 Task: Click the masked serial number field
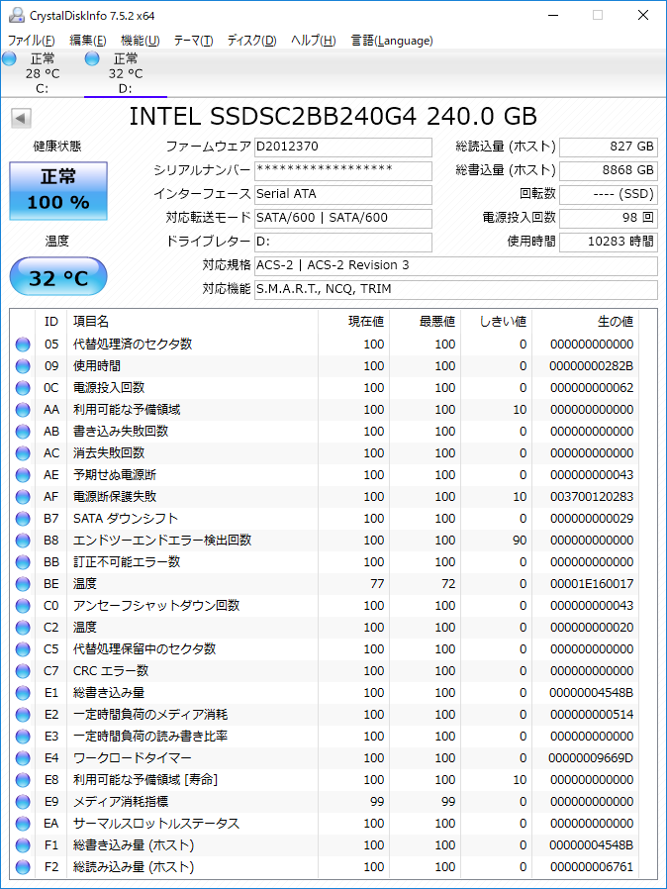coord(342,171)
